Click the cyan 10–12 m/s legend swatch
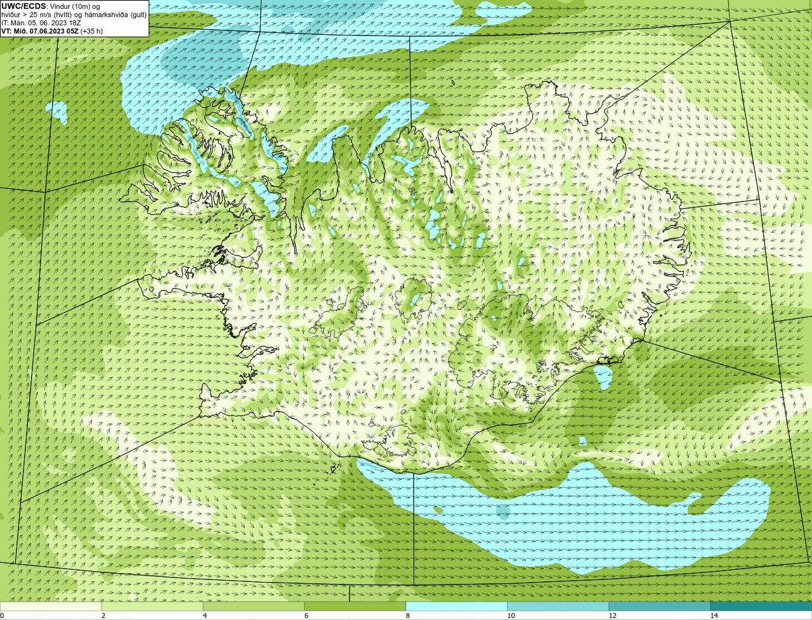This screenshot has height=620, width=812. point(558,606)
